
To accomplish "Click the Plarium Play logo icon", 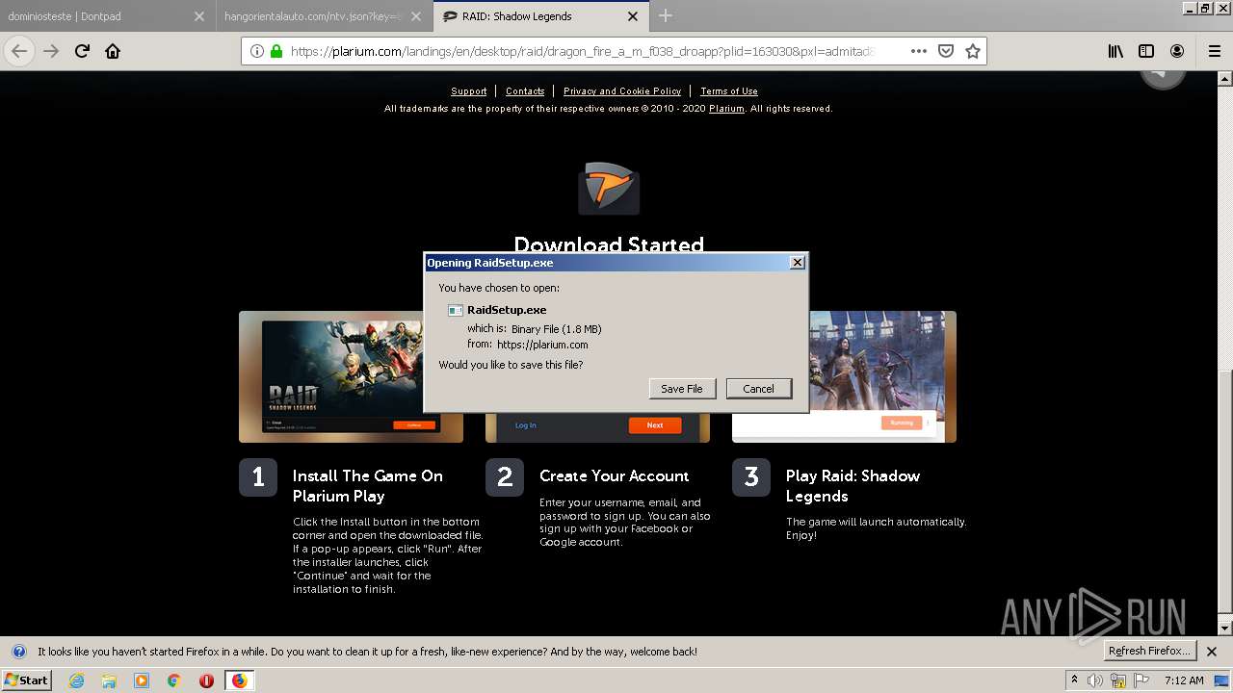I will coord(609,187).
